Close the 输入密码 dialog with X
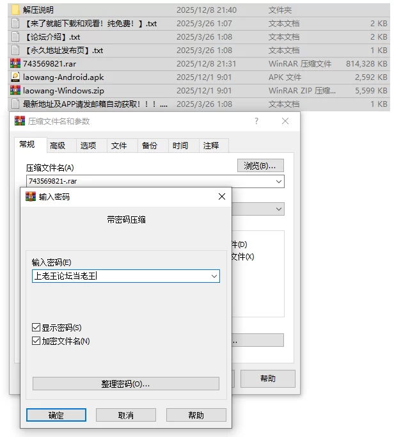Viewport: 394px width, 437px height. 222,196
